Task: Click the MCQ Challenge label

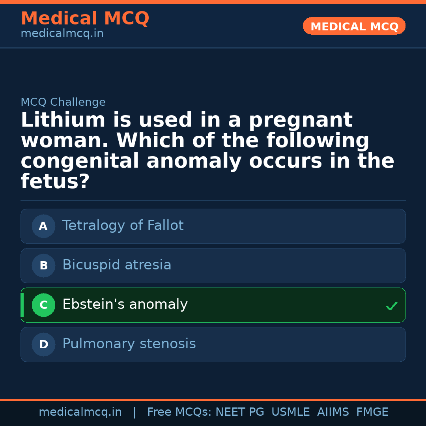Action: [63, 103]
